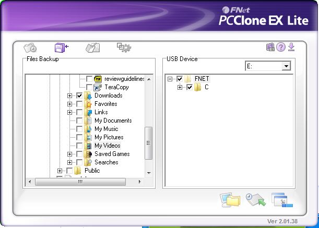
Task: Expand the Downloads tree node
Action: coord(69,95)
